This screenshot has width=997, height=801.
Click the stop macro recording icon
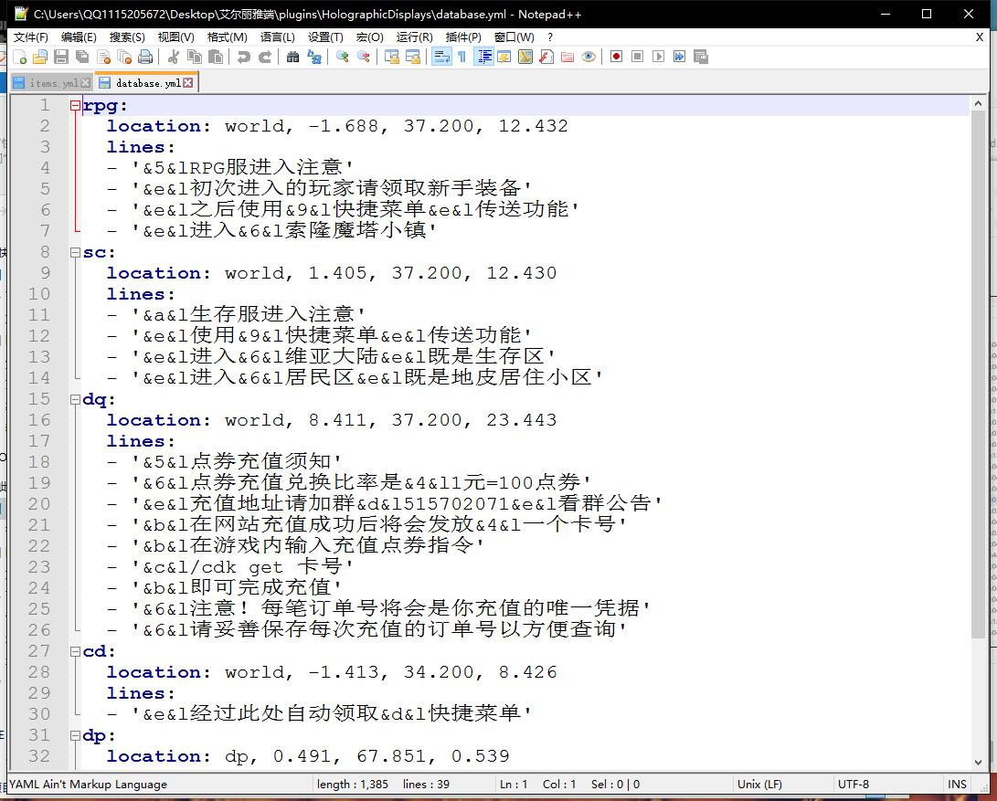637,58
